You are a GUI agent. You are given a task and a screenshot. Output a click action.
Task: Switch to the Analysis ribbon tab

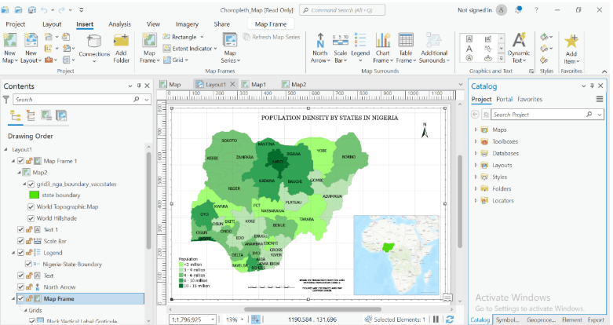pyautogui.click(x=119, y=24)
